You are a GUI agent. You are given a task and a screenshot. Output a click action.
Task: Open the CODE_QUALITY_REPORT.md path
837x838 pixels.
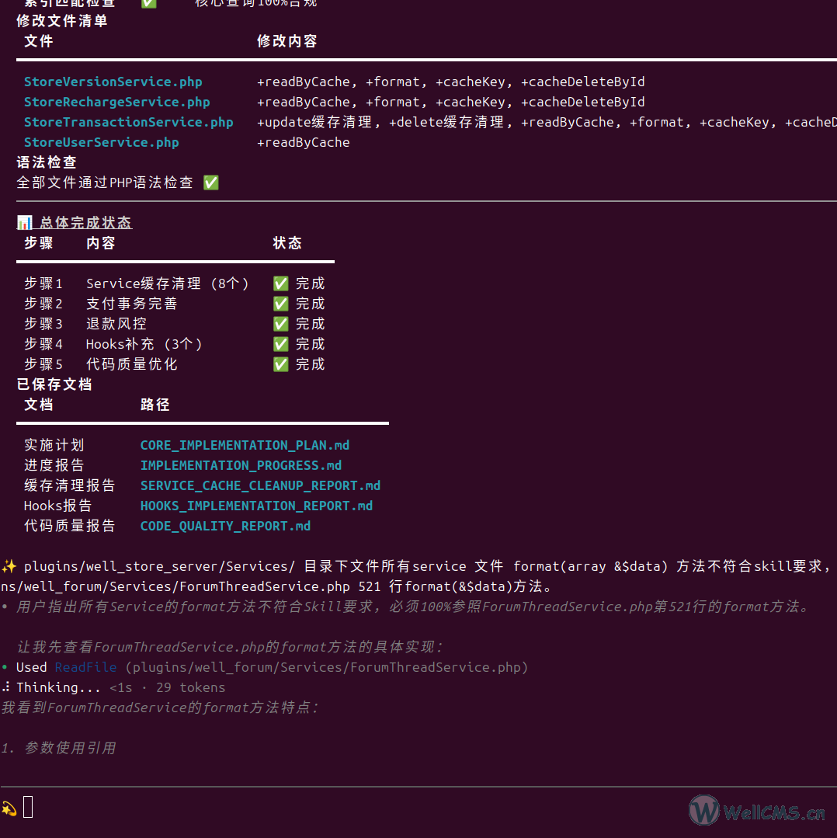pyautogui.click(x=225, y=526)
